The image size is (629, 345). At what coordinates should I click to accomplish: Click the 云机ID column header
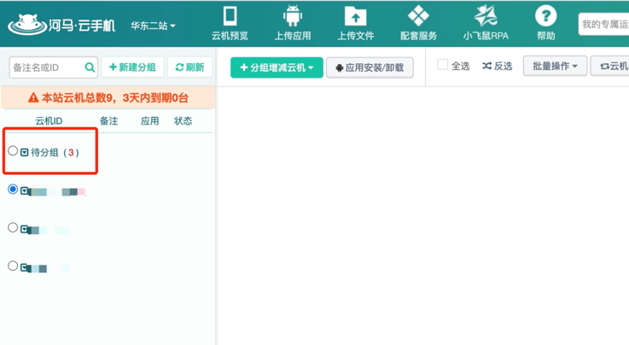tap(49, 121)
